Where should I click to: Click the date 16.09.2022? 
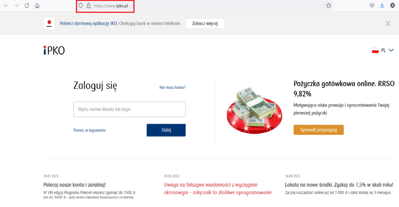point(292,176)
